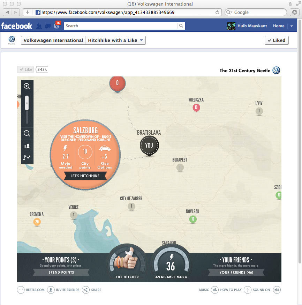The width and height of the screenshot is (302, 305).
Task: Open notifications globe with 16 badge
Action: point(56,26)
